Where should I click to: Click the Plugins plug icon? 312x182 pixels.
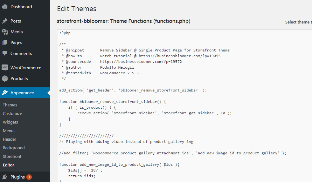point(5,177)
